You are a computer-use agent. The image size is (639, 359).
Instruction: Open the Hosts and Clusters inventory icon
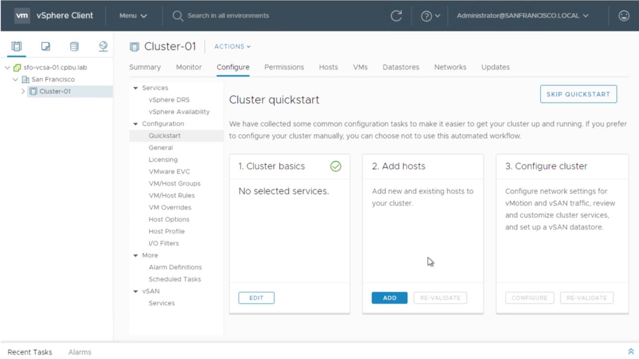click(x=17, y=46)
